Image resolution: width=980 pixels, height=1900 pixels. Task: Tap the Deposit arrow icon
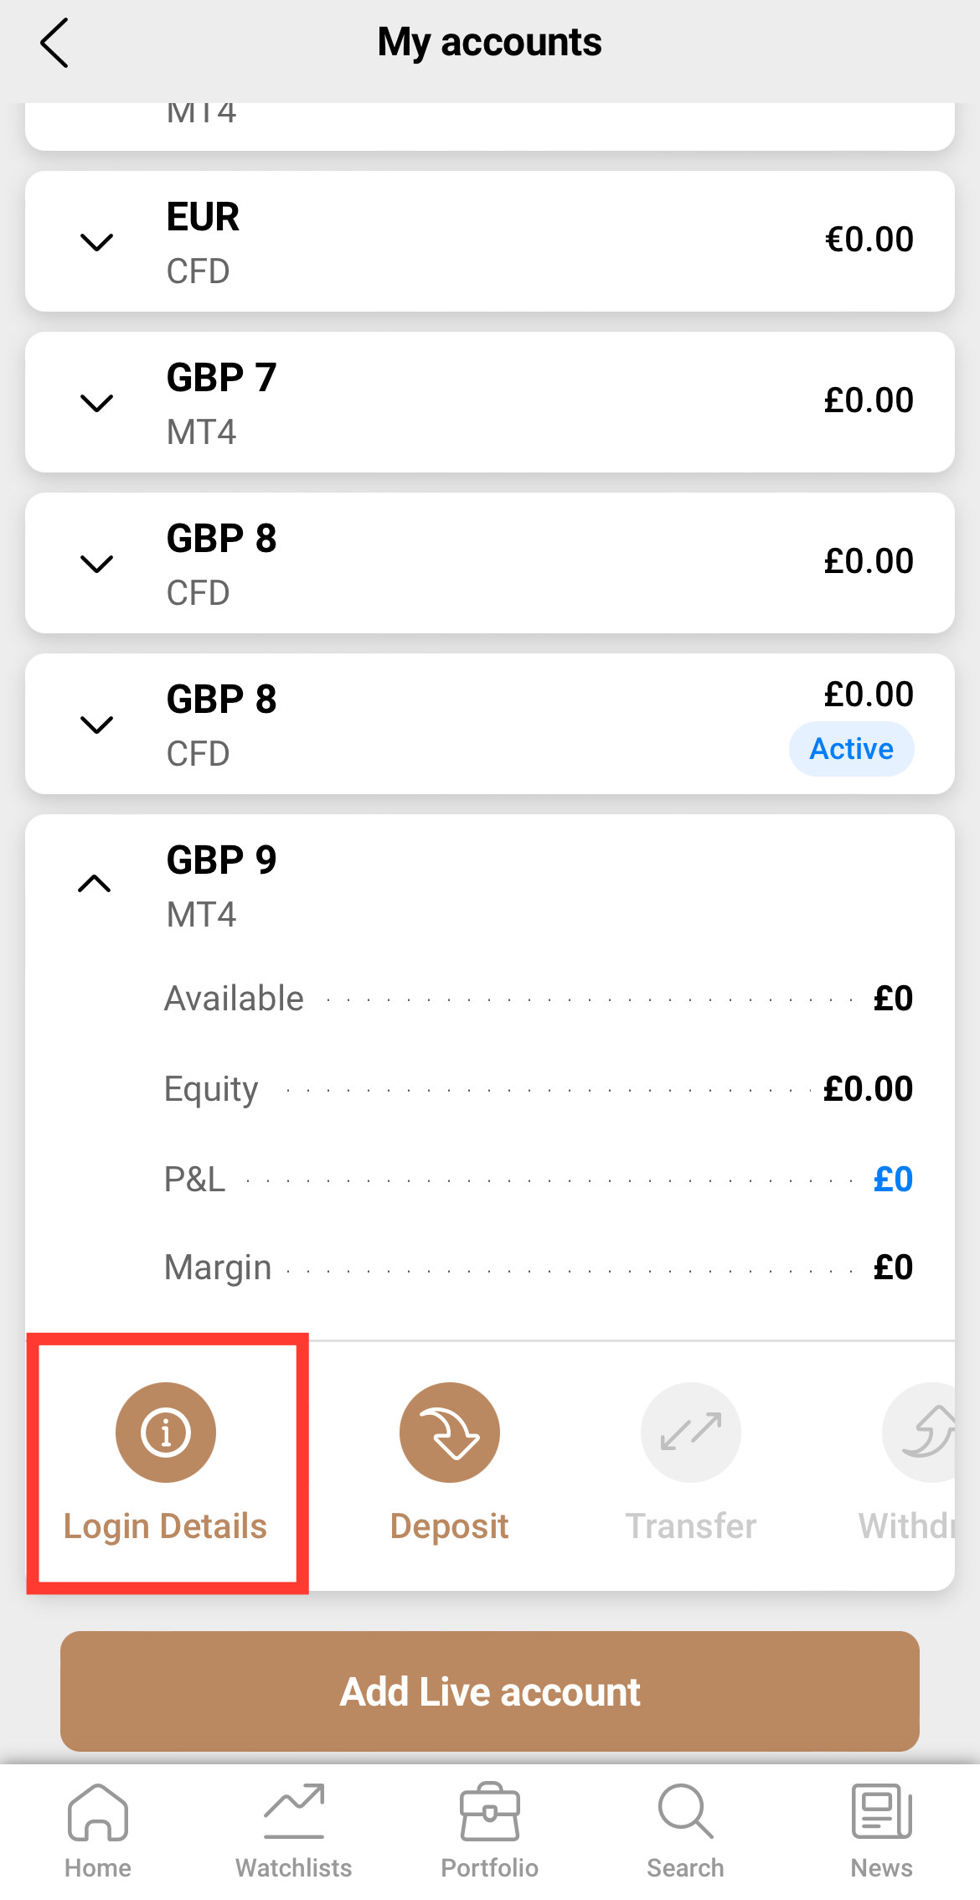click(450, 1432)
